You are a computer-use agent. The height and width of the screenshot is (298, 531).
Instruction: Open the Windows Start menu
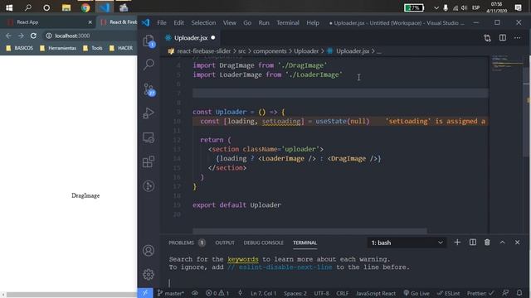tap(9, 7)
